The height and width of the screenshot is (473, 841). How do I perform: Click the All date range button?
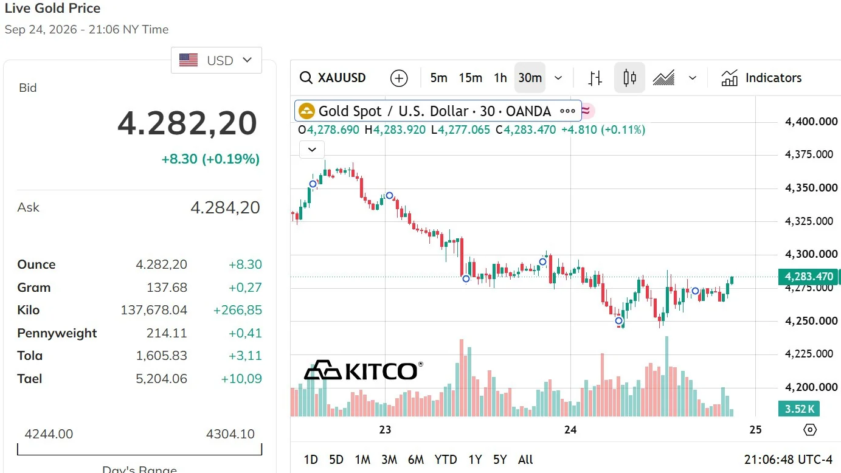pyautogui.click(x=525, y=460)
